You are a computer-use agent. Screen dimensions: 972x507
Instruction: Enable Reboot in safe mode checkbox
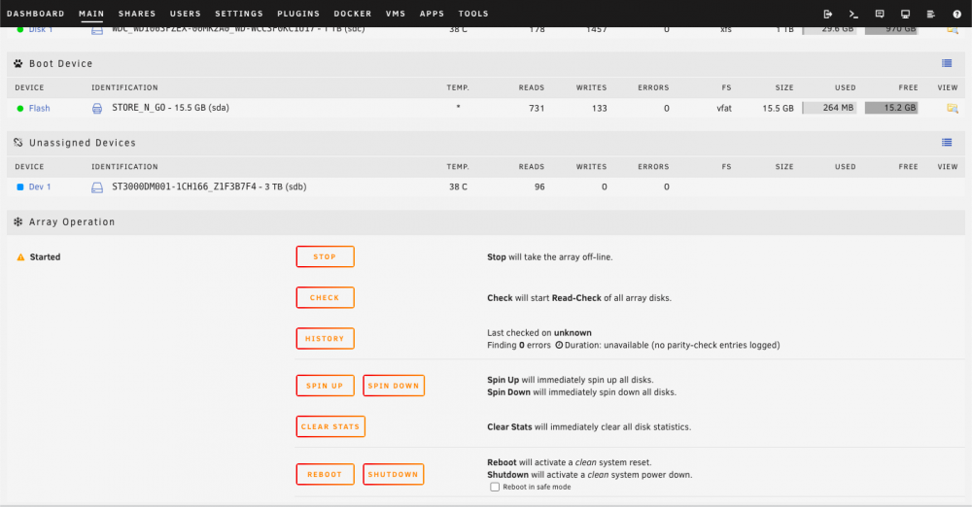[495, 488]
